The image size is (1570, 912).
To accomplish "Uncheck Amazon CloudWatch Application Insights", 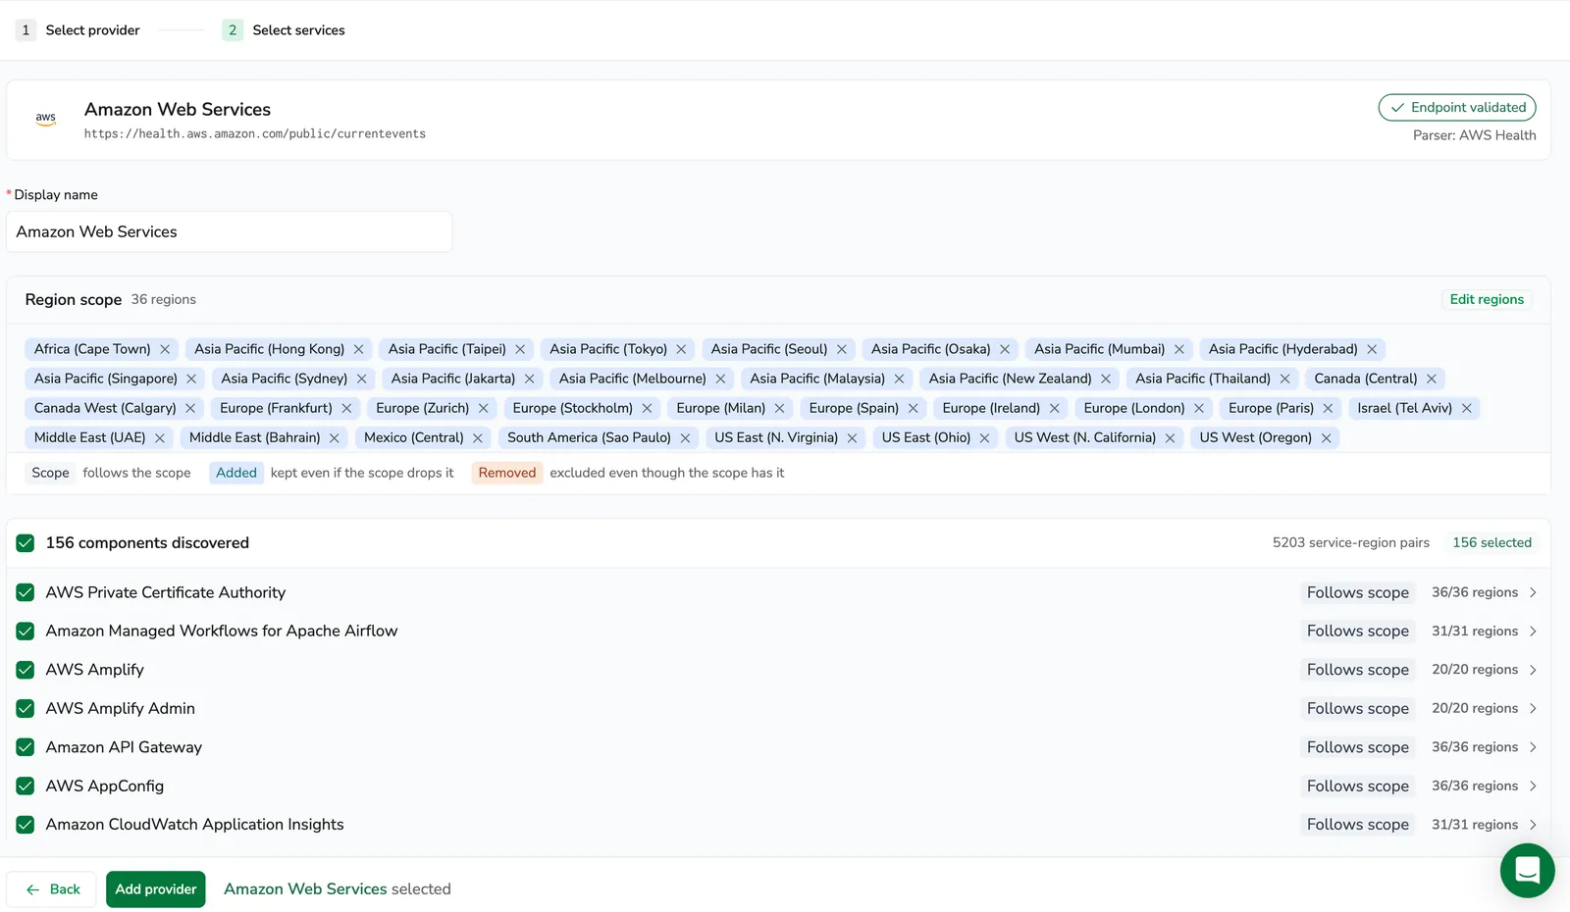I will point(26,825).
